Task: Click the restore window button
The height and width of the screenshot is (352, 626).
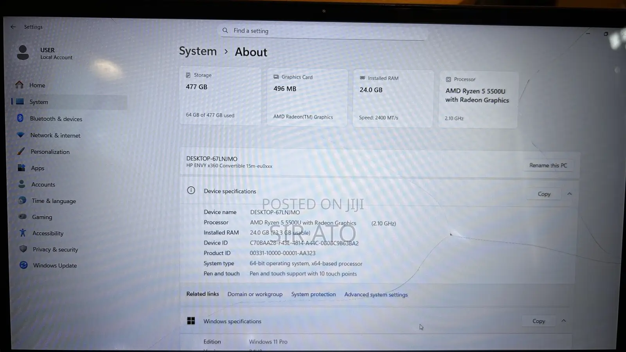Action: pyautogui.click(x=606, y=34)
